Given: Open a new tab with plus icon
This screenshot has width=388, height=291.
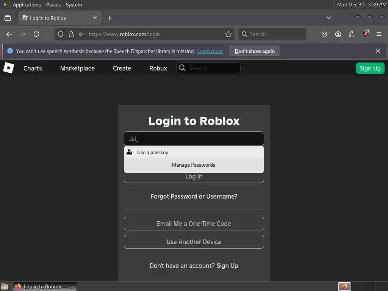Looking at the screenshot, I should pos(110,18).
